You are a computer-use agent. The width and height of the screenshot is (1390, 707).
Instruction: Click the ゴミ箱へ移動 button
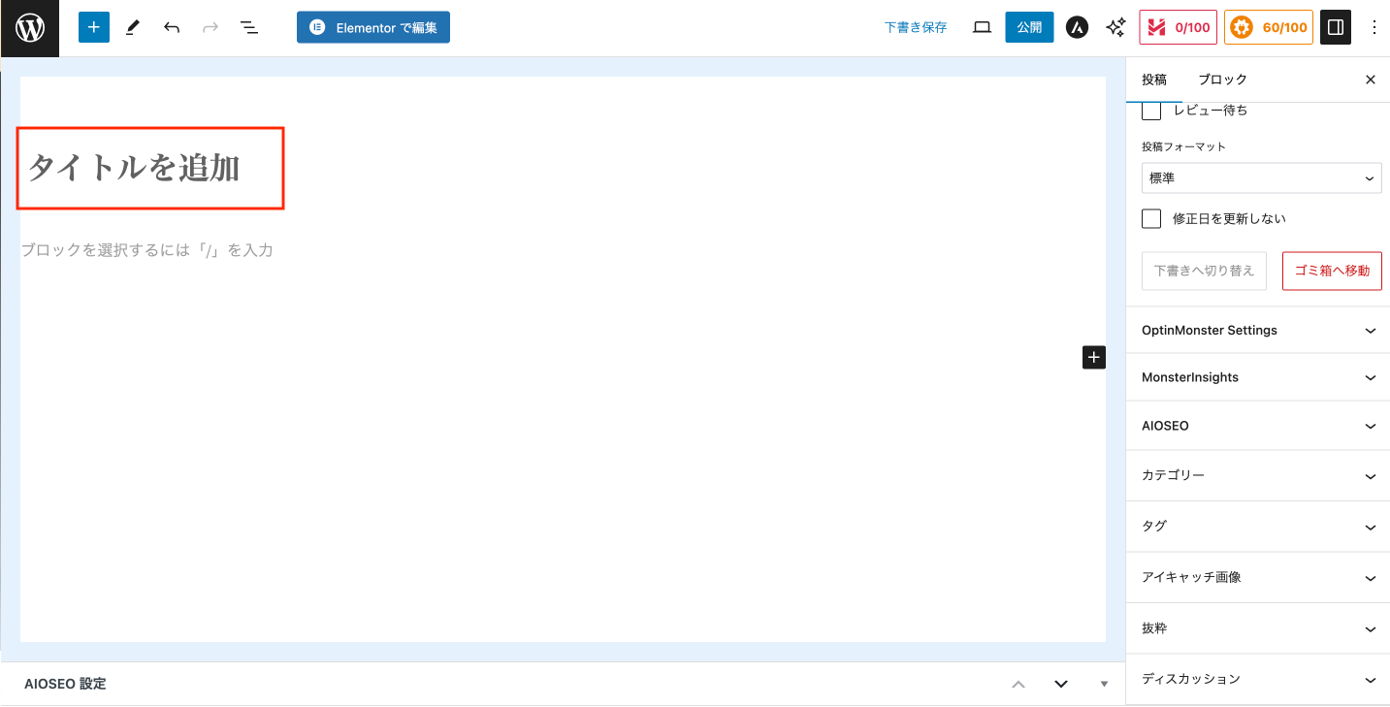[x=1331, y=272]
